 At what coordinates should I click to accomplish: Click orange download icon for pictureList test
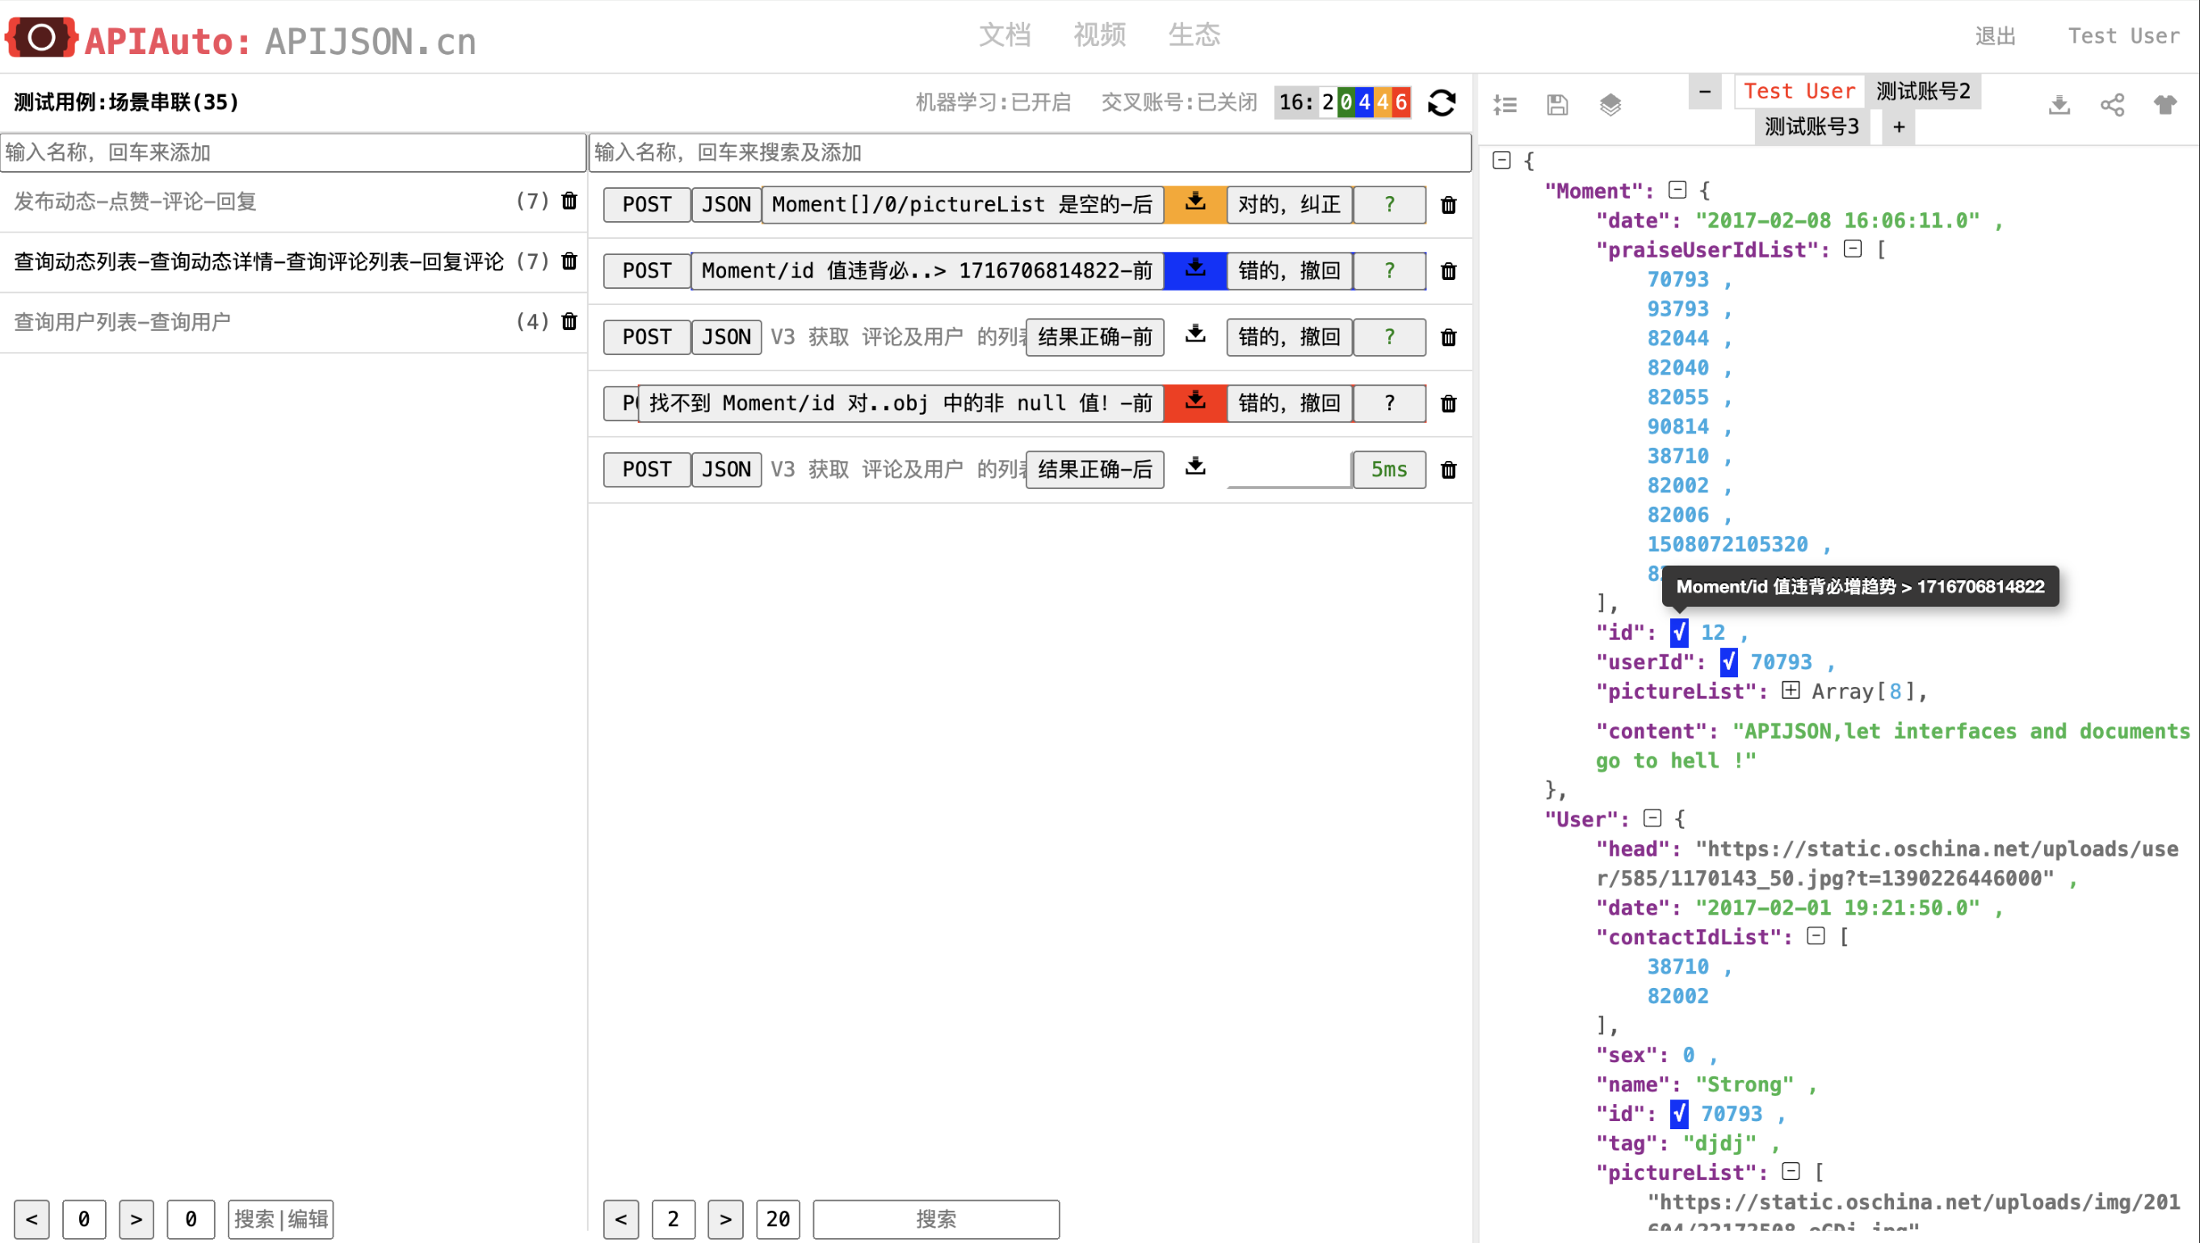(1194, 203)
